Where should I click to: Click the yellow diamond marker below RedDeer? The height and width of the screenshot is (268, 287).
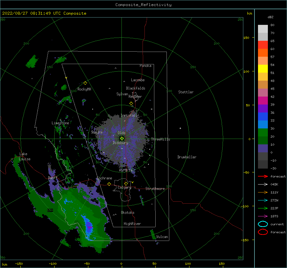click(x=131, y=104)
